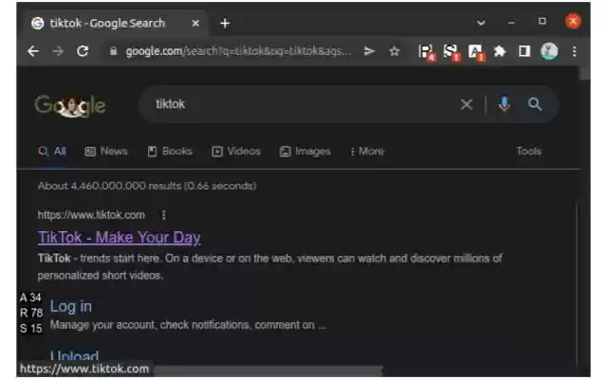Image resolution: width=607 pixels, height=379 pixels.
Task: Open the profile avatar in the toolbar
Action: click(549, 51)
